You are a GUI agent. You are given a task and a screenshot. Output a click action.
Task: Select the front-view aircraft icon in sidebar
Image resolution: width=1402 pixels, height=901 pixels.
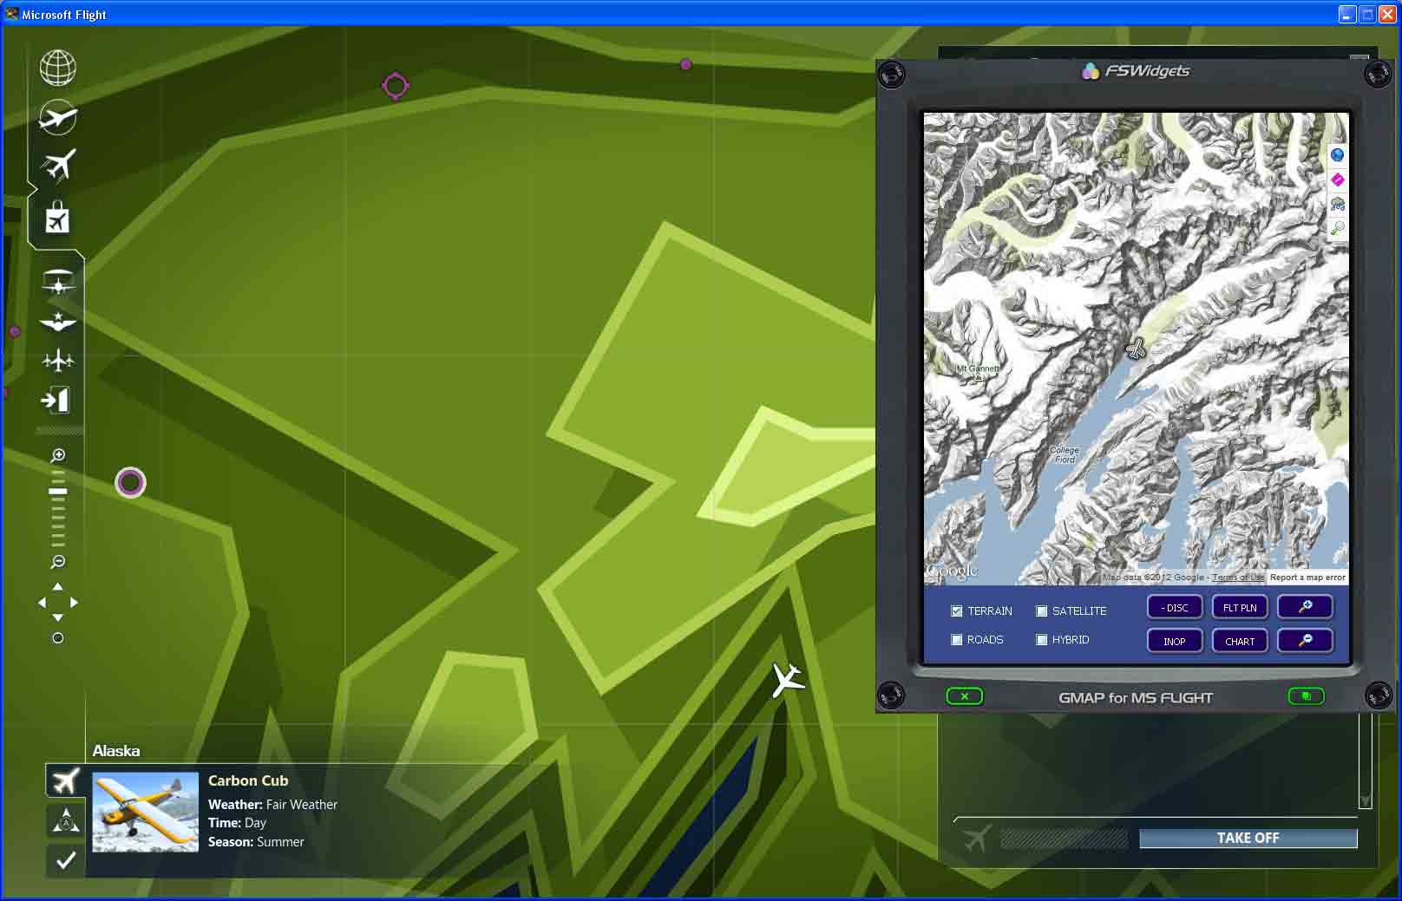[58, 283]
